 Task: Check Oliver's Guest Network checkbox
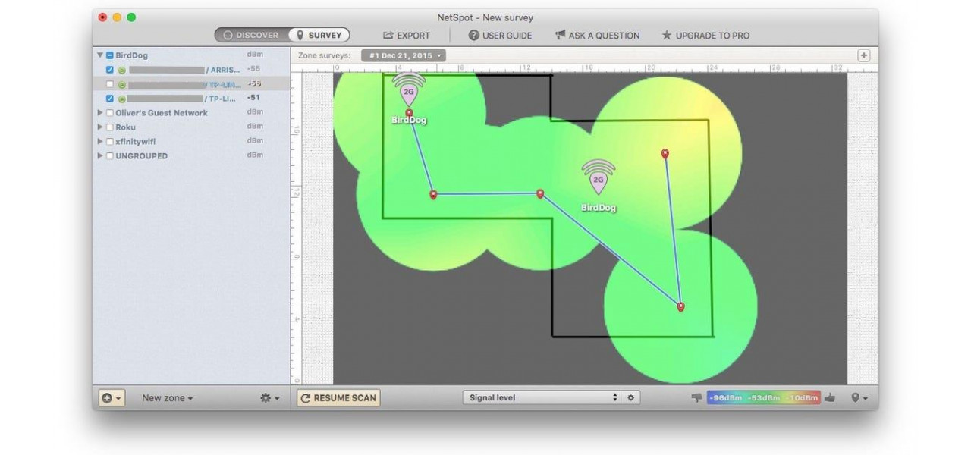coord(110,113)
